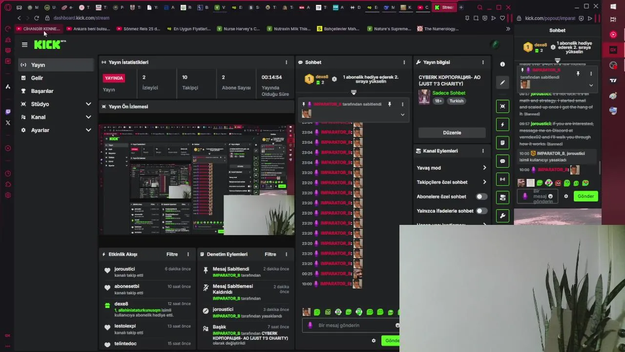Select Yayın in the sidebar

click(56, 65)
